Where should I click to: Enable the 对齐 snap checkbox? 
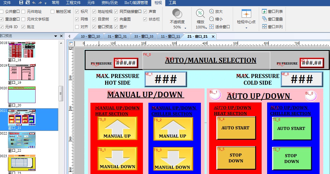pos(77,27)
